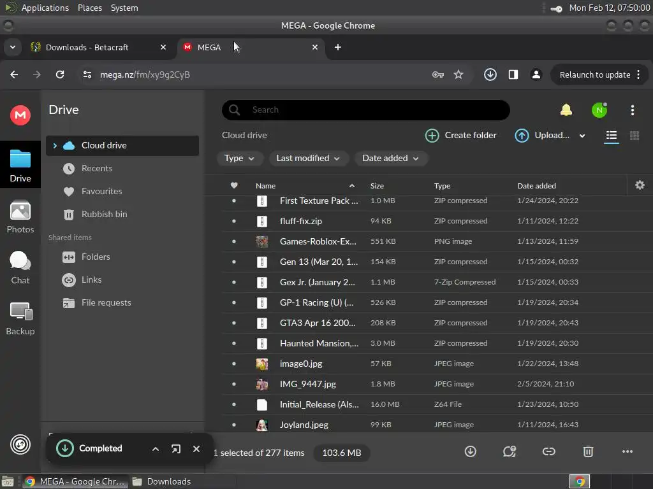Open the Places menu
Viewport: 653px width, 489px height.
click(89, 8)
